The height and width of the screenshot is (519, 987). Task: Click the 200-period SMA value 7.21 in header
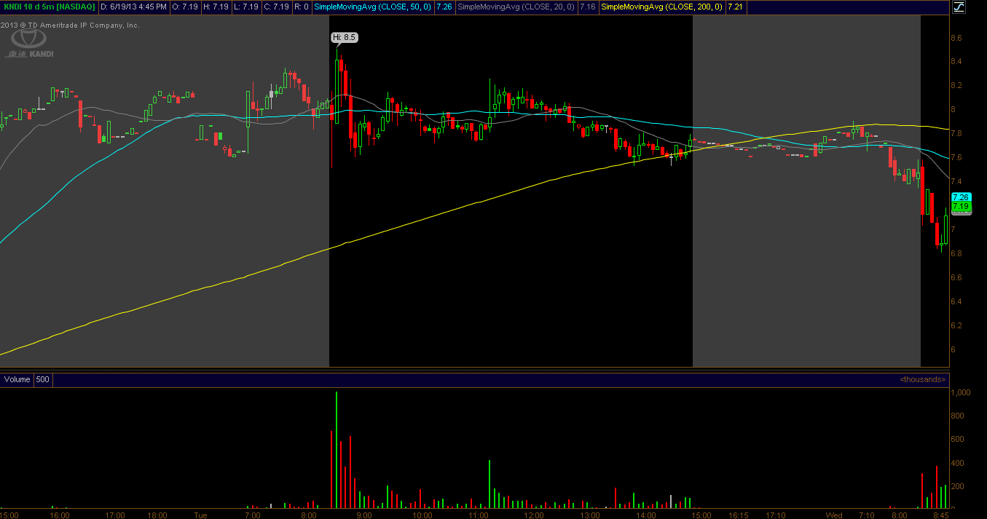pyautogui.click(x=735, y=7)
